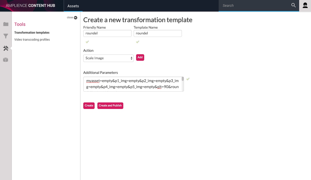
Task: Open the filter funnel icon in sidebar
Action: (6, 36)
